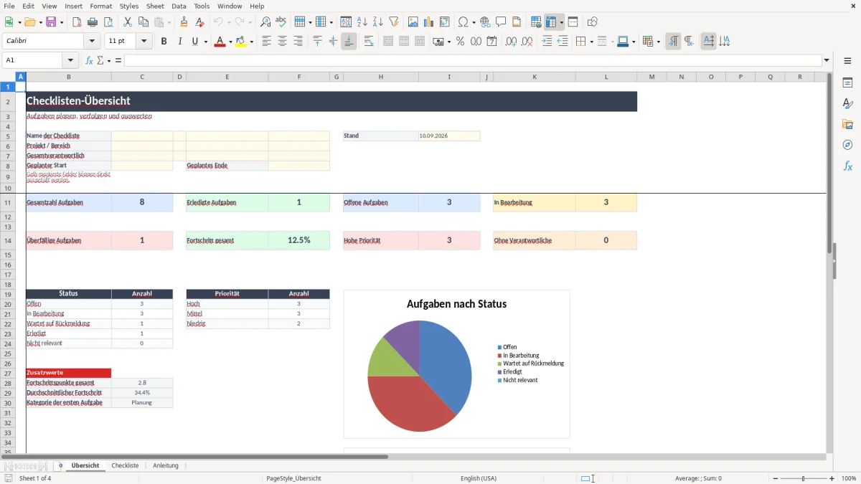861x484 pixels.
Task: Open Borders dropdown arrow
Action: [x=591, y=42]
